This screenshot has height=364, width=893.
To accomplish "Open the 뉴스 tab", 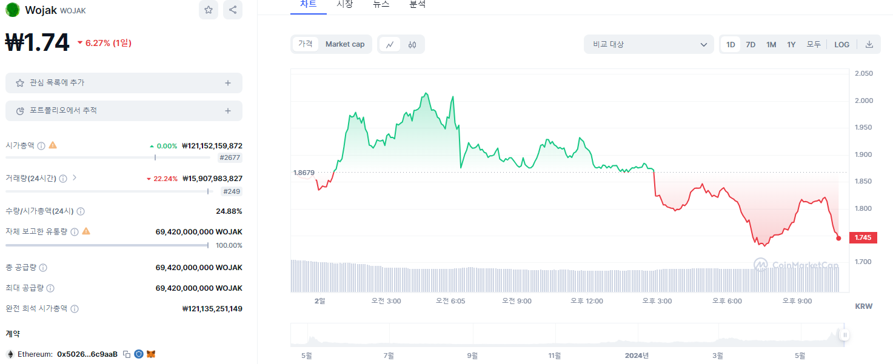I will click(381, 4).
